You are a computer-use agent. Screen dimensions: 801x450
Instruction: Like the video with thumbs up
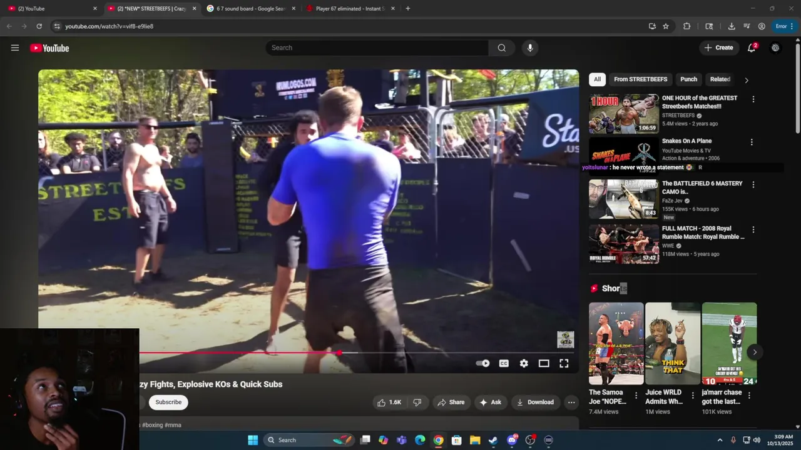tap(389, 402)
